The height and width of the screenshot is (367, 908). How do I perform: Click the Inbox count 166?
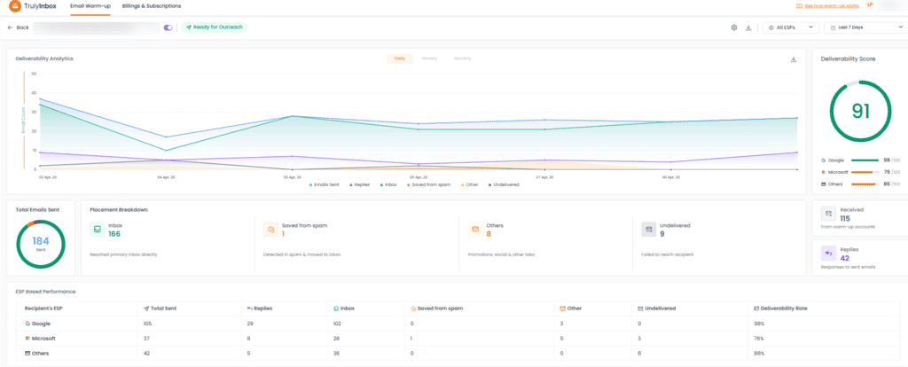tap(114, 234)
